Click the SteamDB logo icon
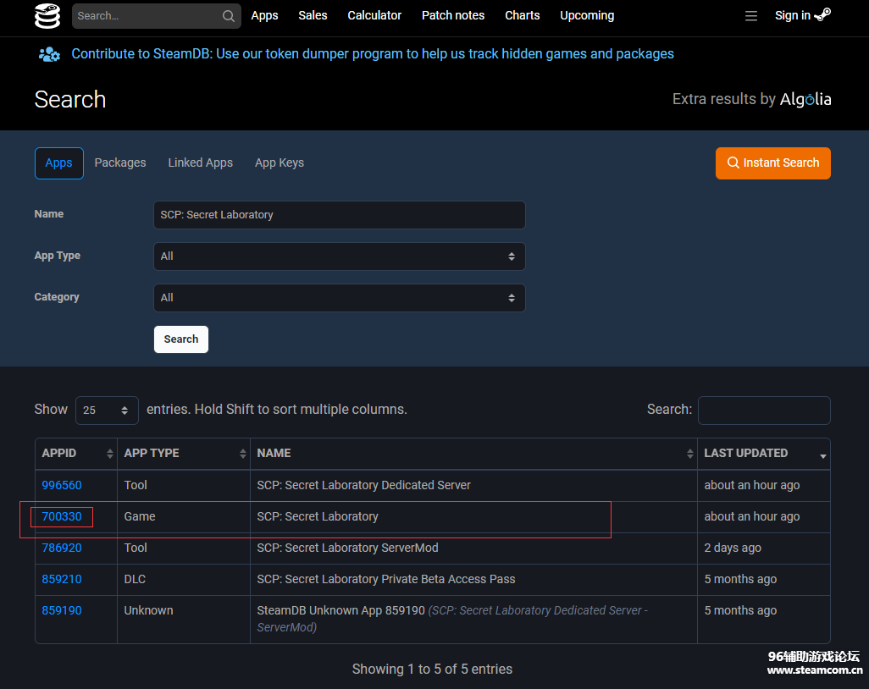This screenshot has width=869, height=689. coord(47,16)
